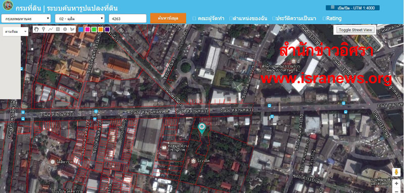This screenshot has height=193, width=404.
Task: Pick the purple drawing color
Action: 107,29
